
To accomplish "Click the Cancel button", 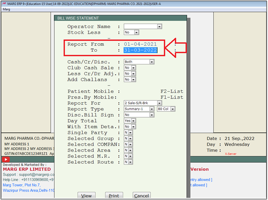I will pos(142,196).
